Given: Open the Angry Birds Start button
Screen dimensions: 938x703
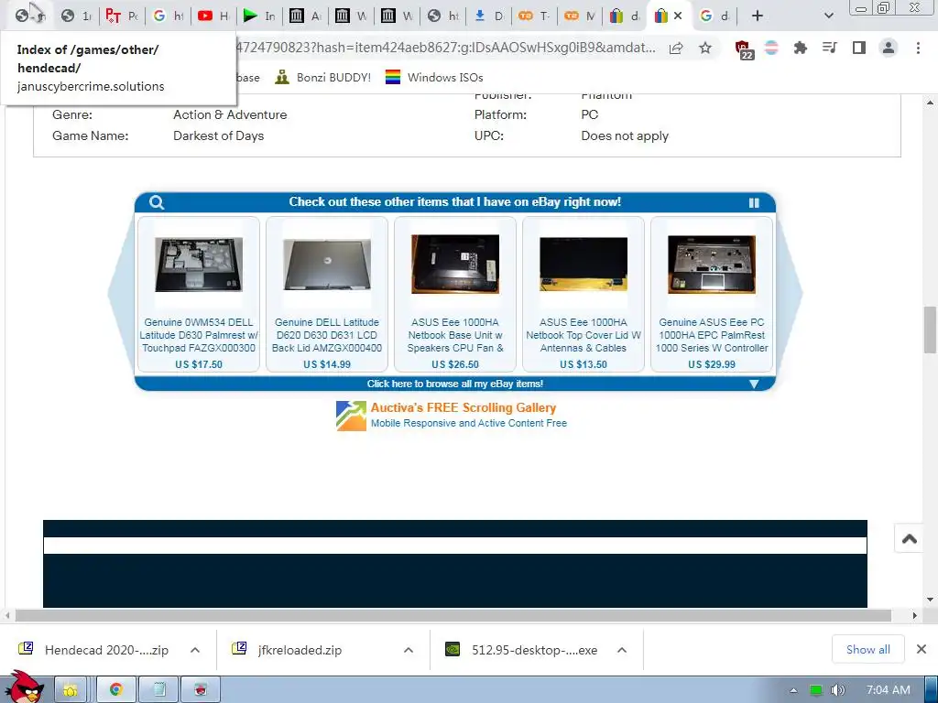Looking at the screenshot, I should (24, 687).
